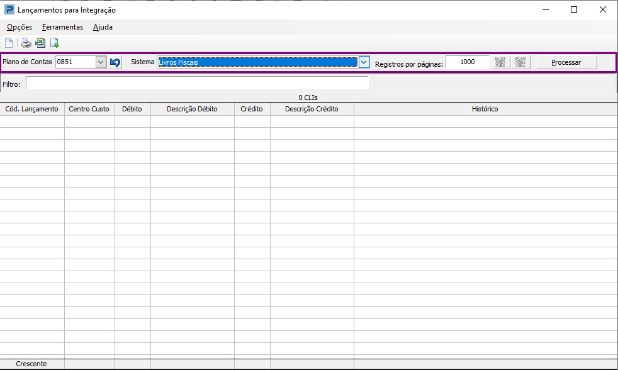Click the Descrição Débito column header

coord(192,109)
